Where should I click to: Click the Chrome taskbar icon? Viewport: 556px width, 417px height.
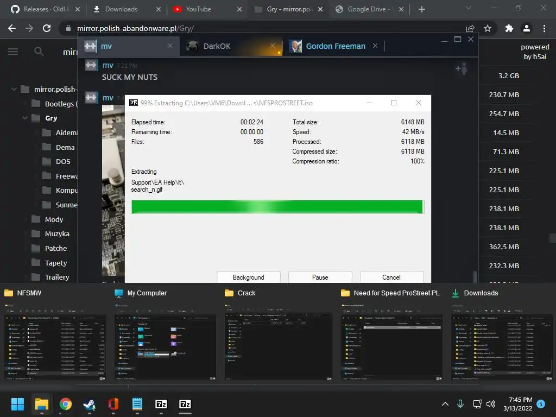(66, 404)
